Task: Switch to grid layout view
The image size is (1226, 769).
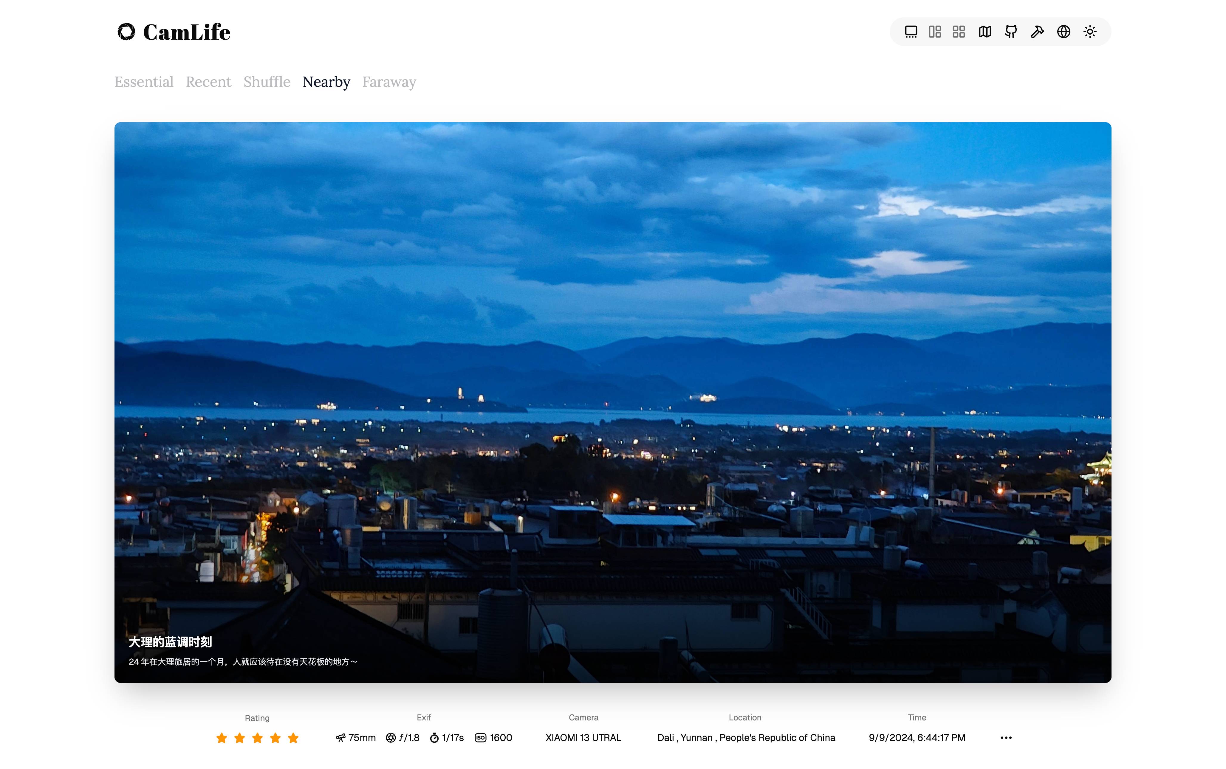Action: [x=959, y=32]
